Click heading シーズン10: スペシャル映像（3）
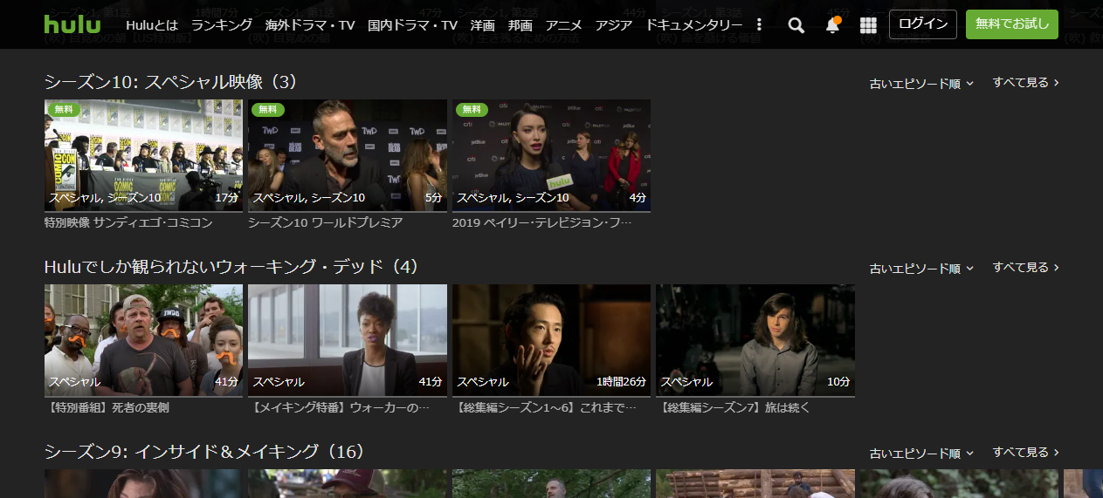Viewport: 1103px width, 498px height. [171, 82]
